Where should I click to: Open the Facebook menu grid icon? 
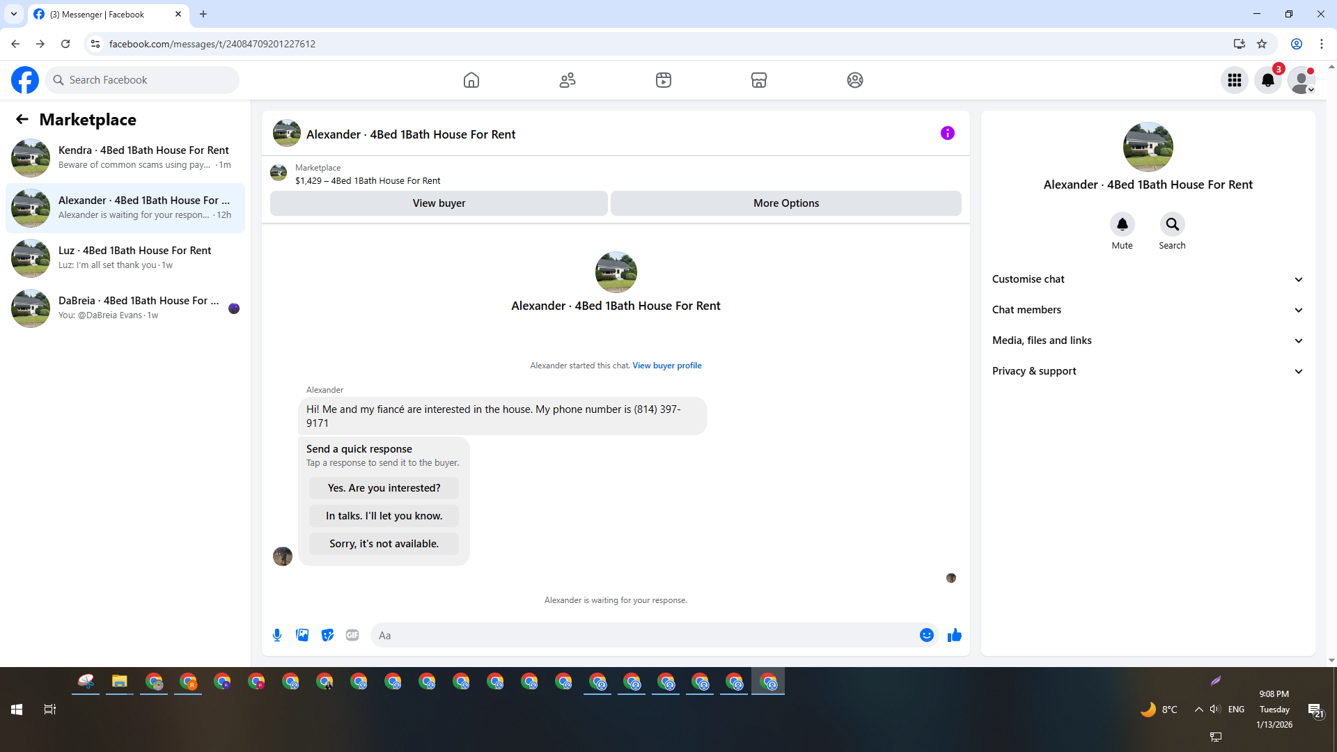point(1234,80)
